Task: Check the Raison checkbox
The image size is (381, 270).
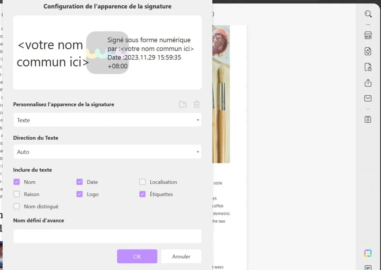Action: tap(16, 194)
